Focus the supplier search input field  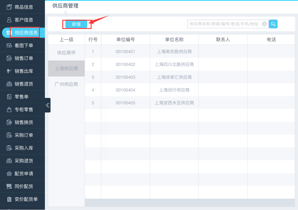(x=224, y=24)
